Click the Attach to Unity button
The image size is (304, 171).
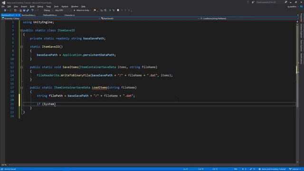tap(81, 10)
